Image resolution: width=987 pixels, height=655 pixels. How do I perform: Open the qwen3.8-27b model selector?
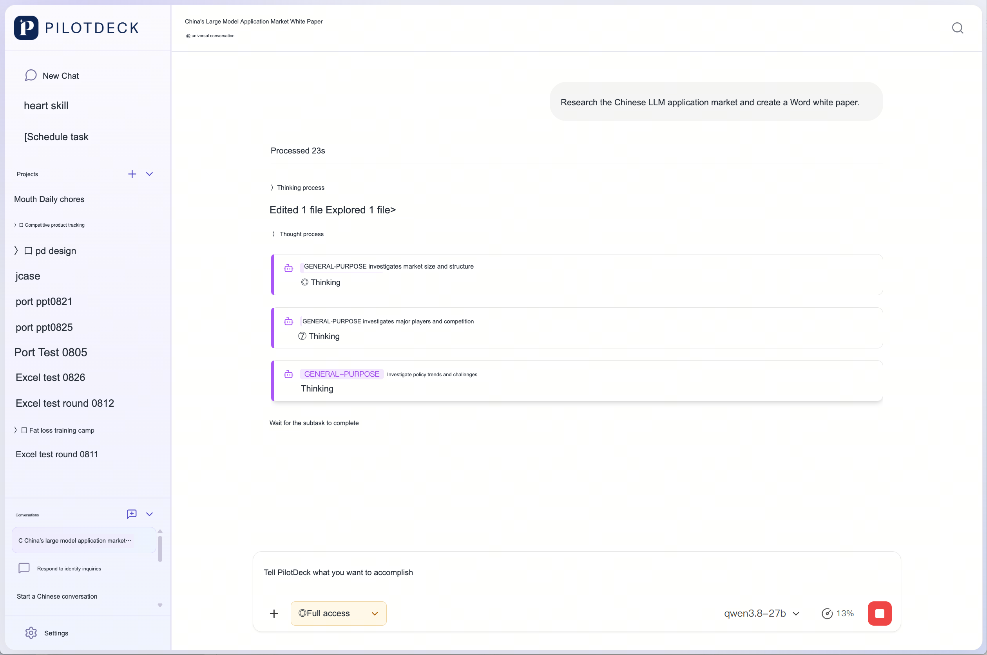point(761,613)
